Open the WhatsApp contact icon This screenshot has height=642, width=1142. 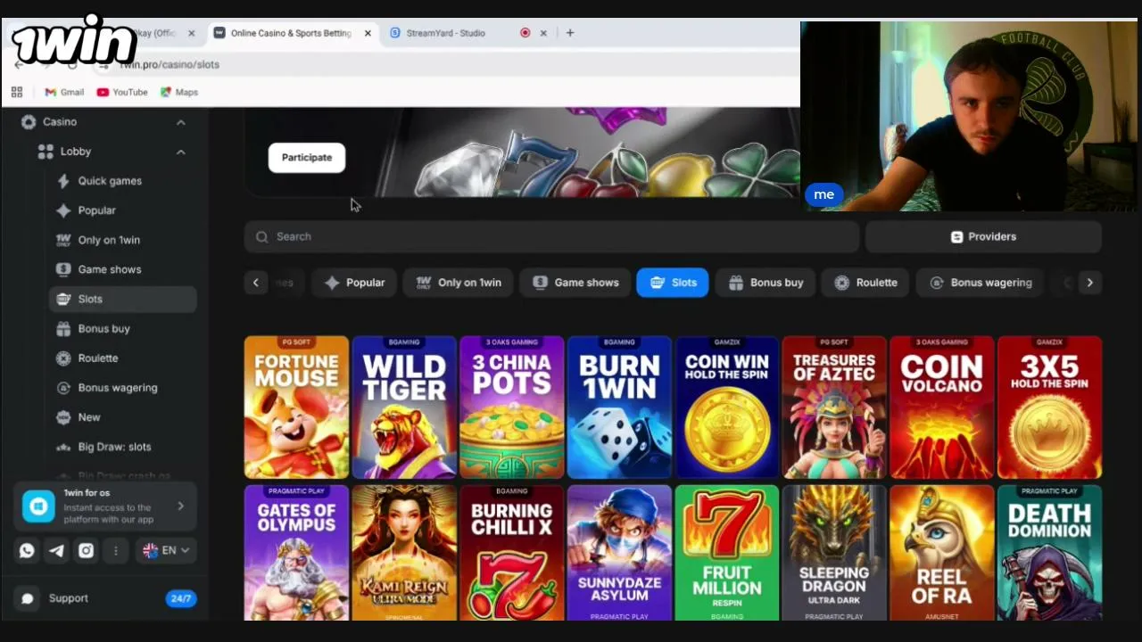coord(27,550)
